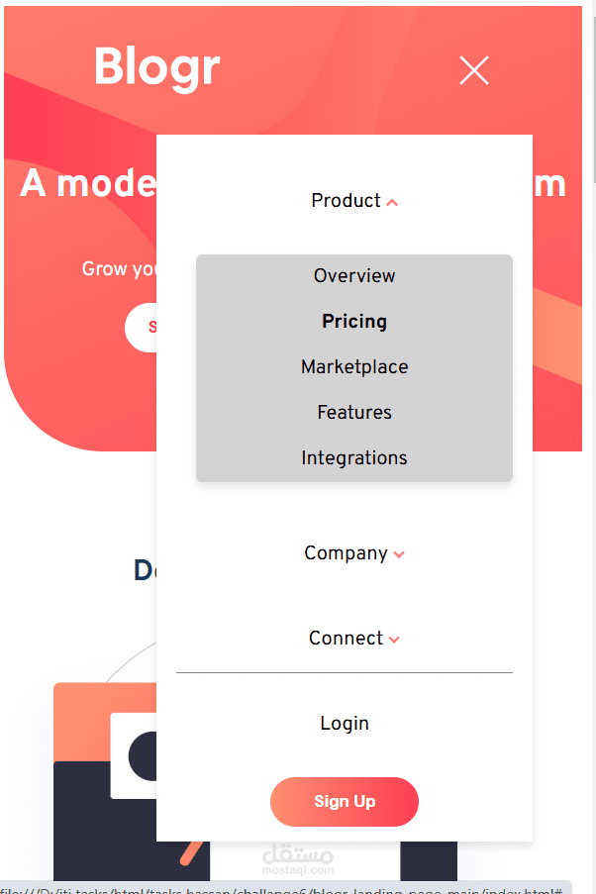This screenshot has width=596, height=894.
Task: Choose Features from the Product list
Action: click(354, 413)
